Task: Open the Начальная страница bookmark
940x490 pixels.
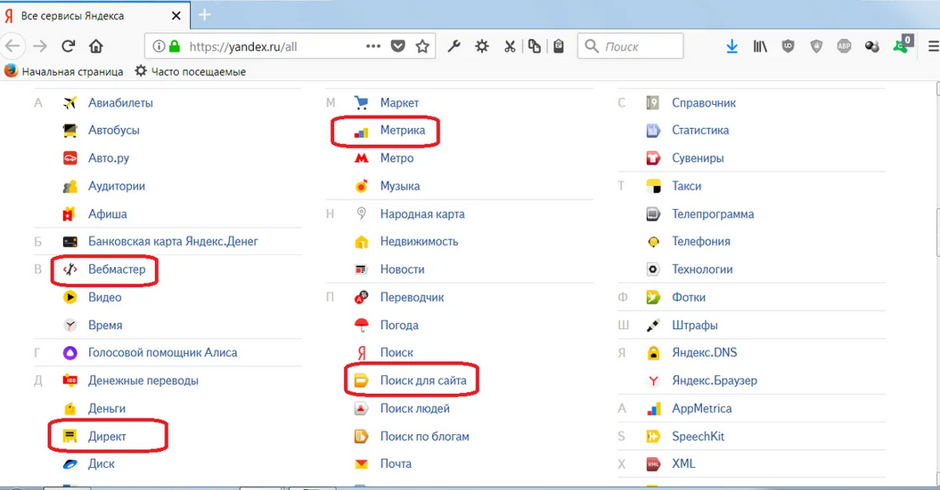Action: 63,71
